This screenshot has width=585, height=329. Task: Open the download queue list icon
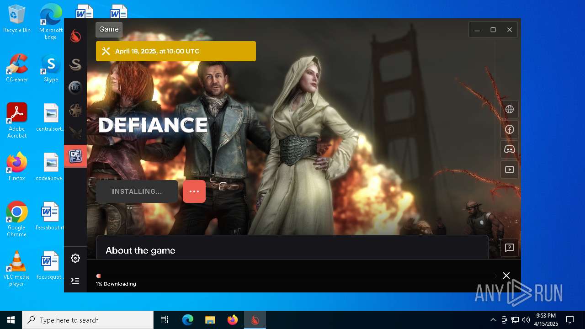[75, 281]
